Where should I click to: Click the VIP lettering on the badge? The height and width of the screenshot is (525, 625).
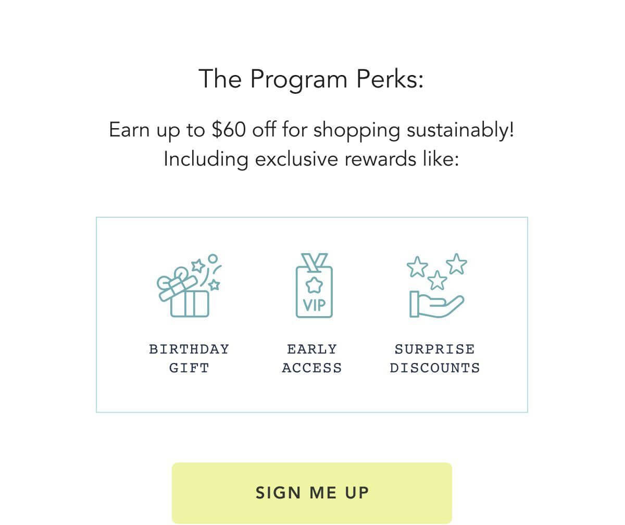314,305
